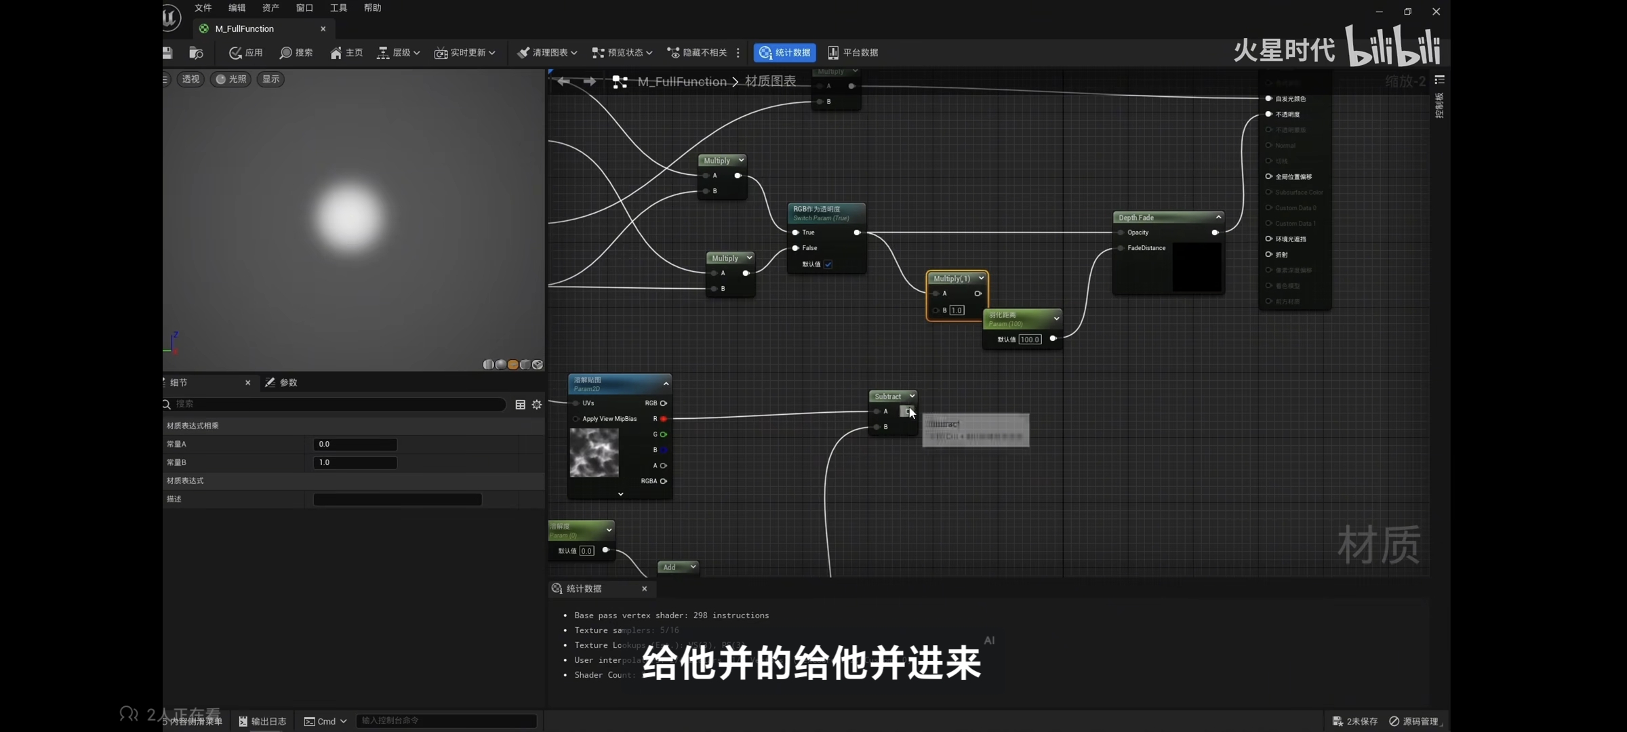Click the Apply (应用) toolbar icon

click(x=245, y=52)
